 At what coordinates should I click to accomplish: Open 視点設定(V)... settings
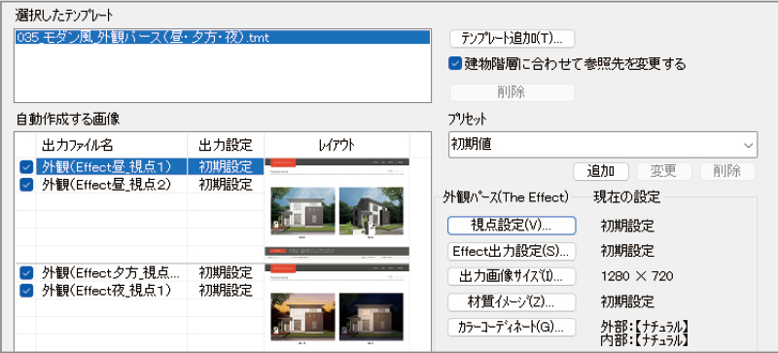pyautogui.click(x=512, y=226)
